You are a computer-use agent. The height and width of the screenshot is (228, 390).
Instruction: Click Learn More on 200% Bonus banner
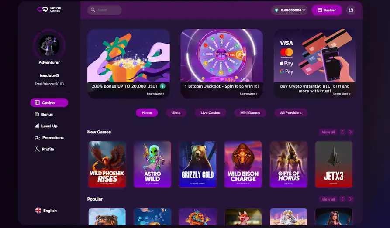point(155,94)
